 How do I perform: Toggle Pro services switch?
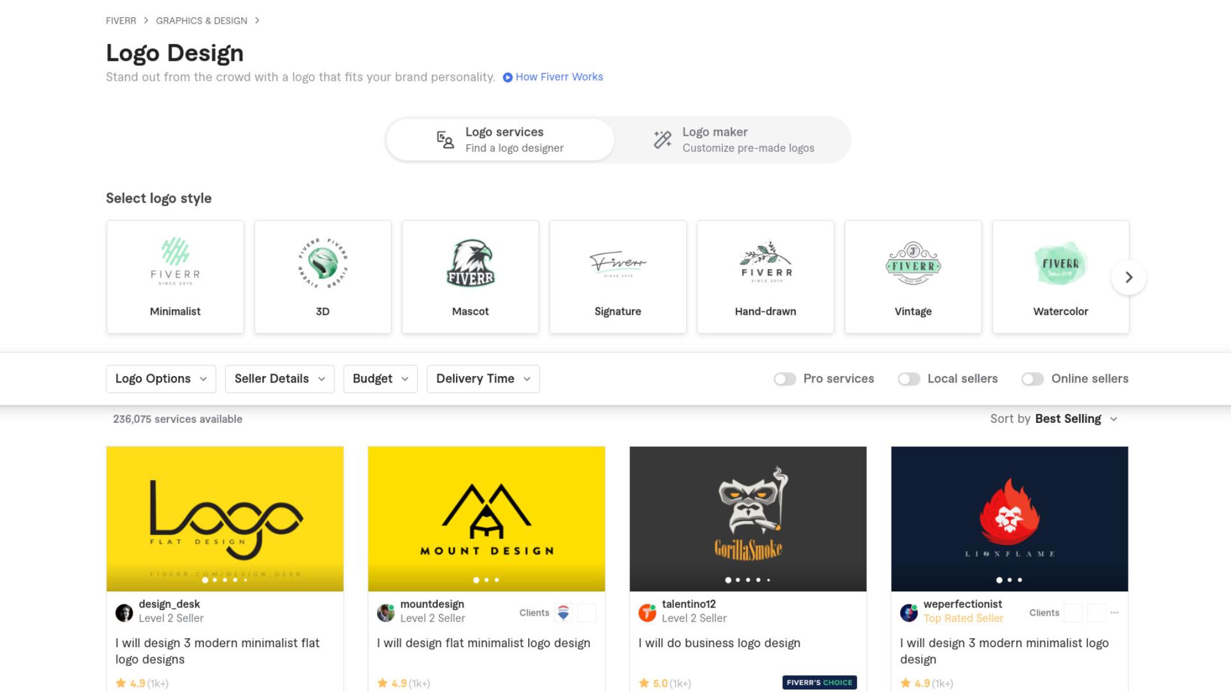pyautogui.click(x=784, y=379)
